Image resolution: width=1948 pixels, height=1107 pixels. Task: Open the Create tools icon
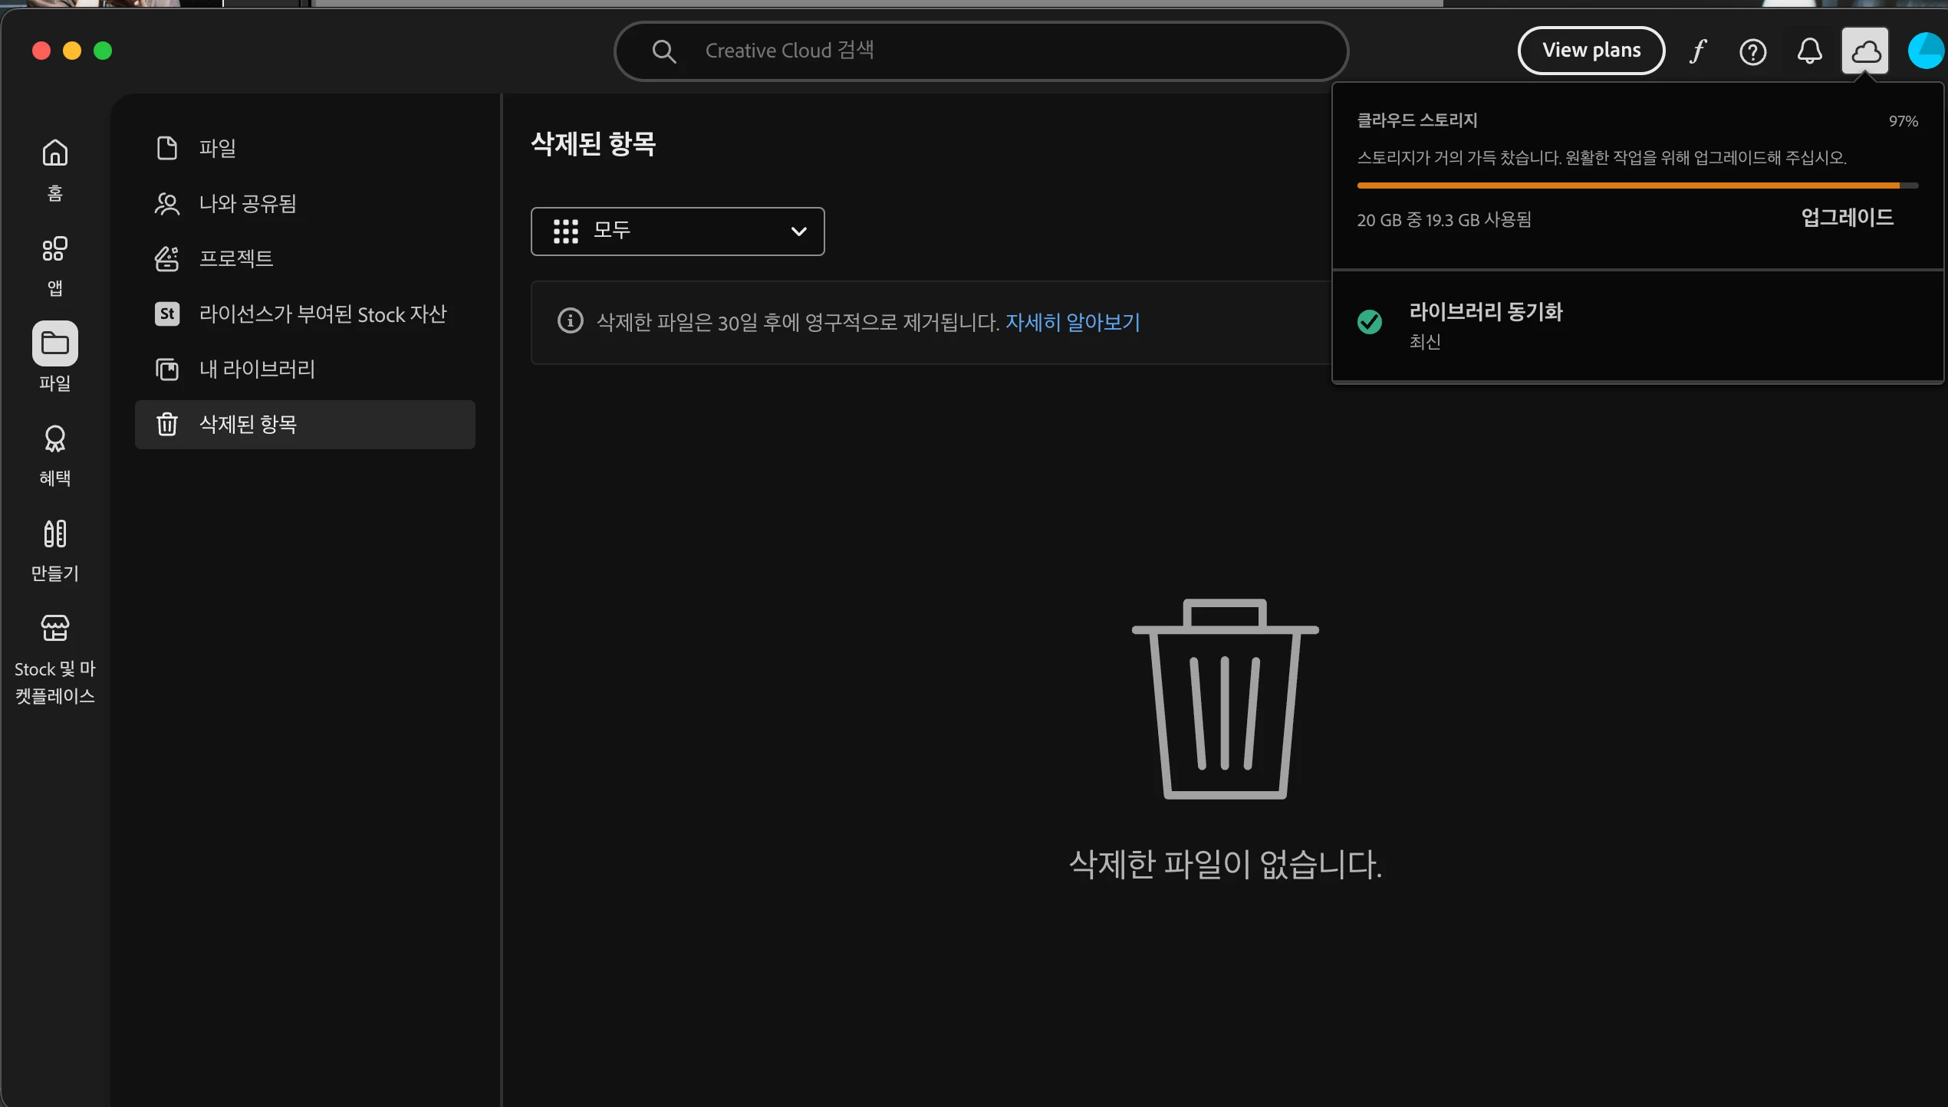click(54, 534)
